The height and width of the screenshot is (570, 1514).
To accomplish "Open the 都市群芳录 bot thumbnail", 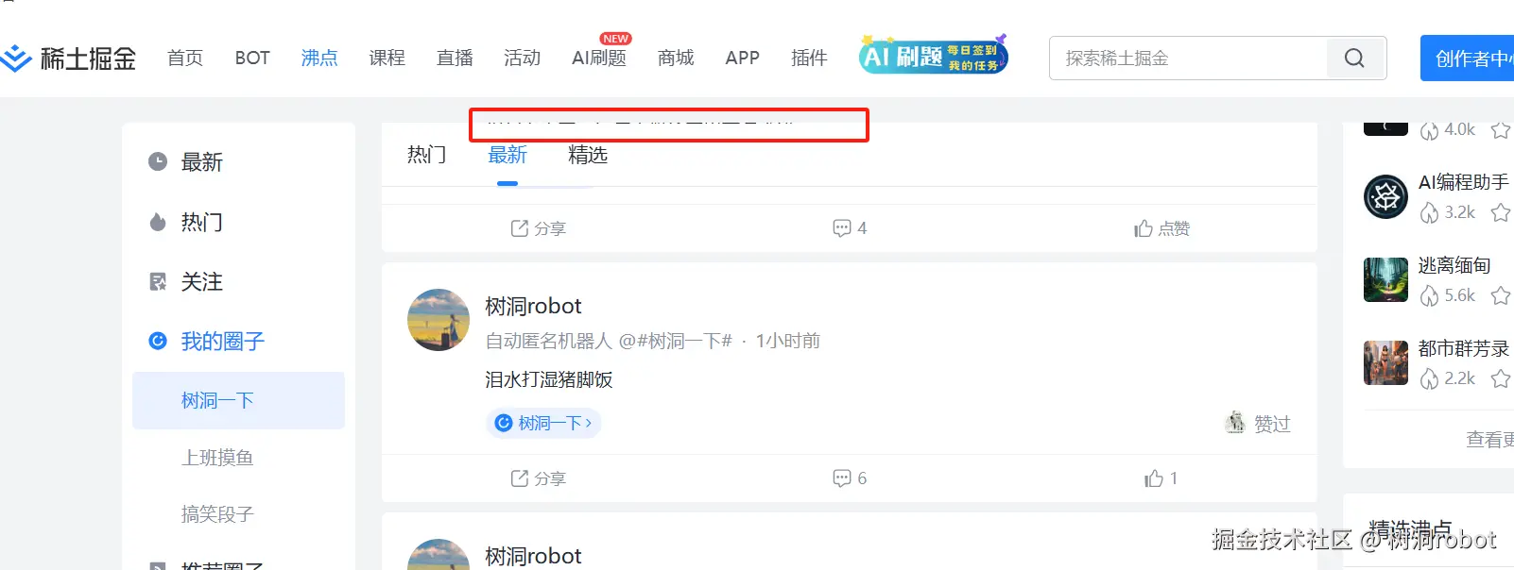I will 1386,363.
